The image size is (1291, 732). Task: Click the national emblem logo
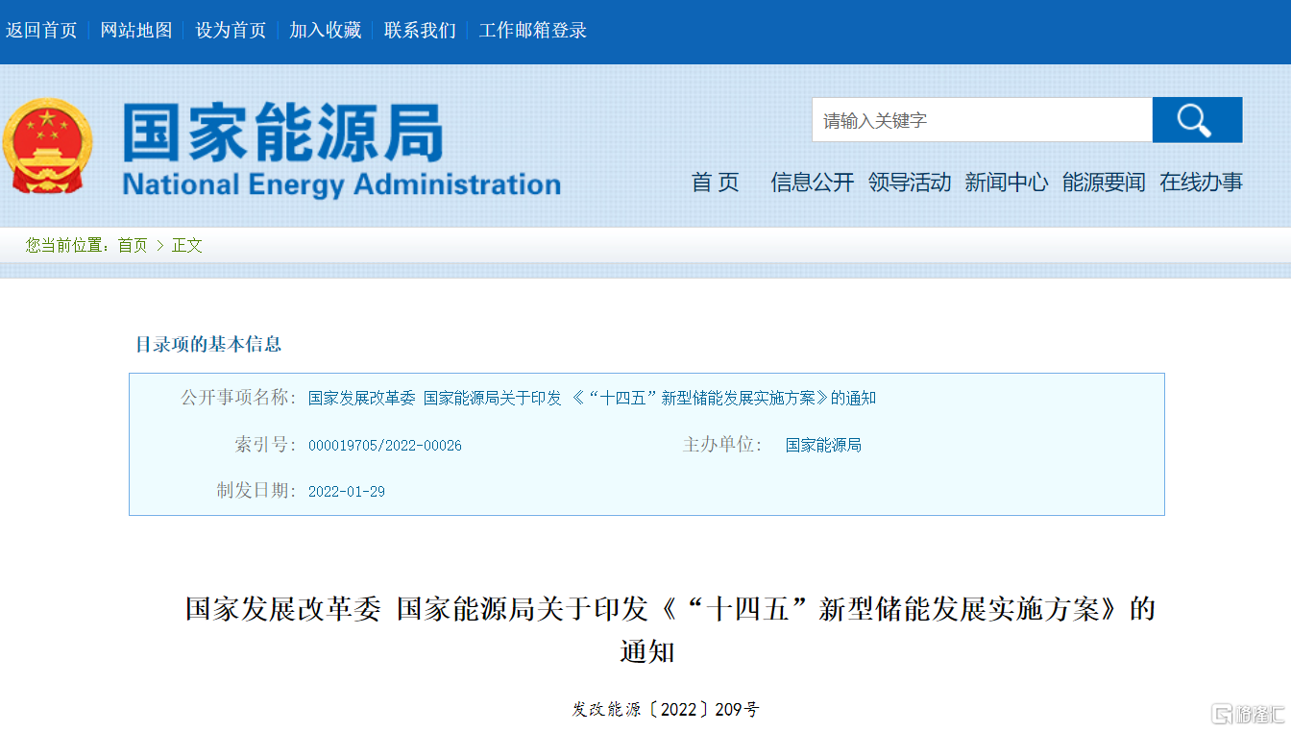(47, 146)
